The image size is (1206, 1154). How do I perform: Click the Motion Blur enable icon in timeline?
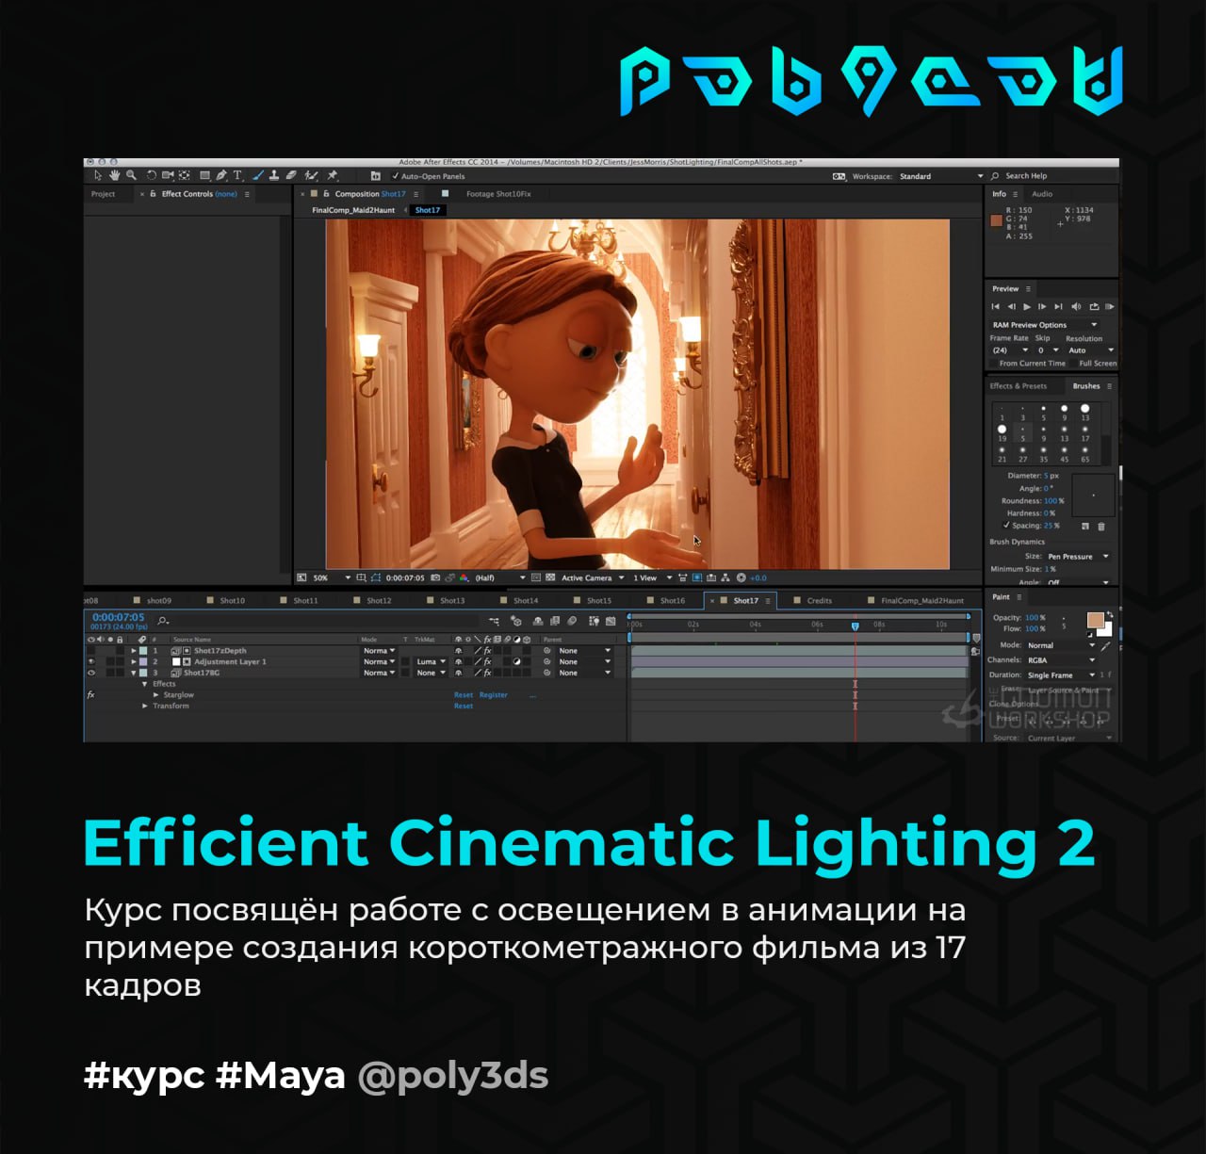(x=572, y=621)
